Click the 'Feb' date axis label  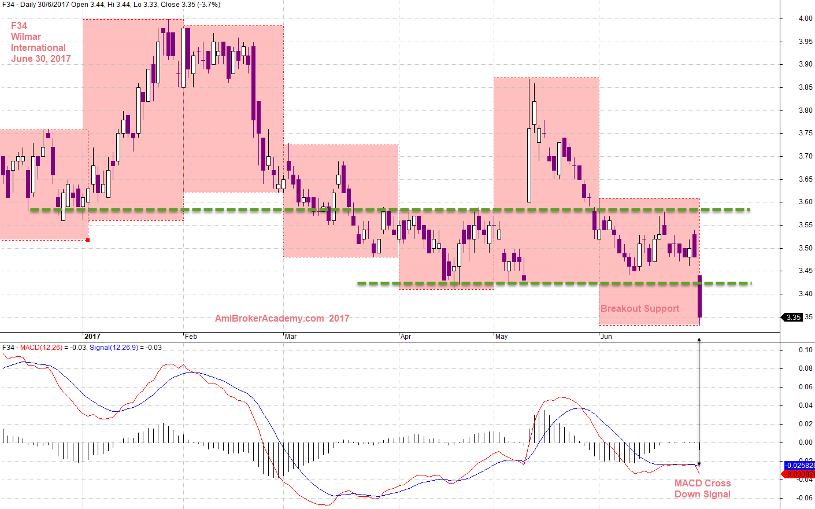(x=191, y=336)
